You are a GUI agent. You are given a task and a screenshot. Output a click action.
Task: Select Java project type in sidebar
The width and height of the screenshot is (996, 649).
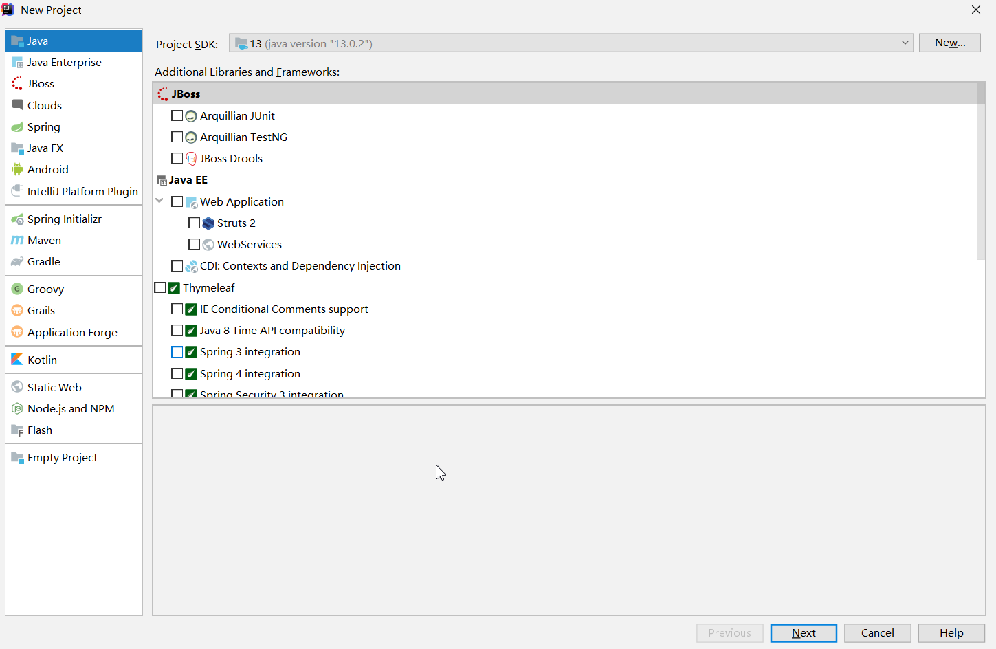pos(74,41)
